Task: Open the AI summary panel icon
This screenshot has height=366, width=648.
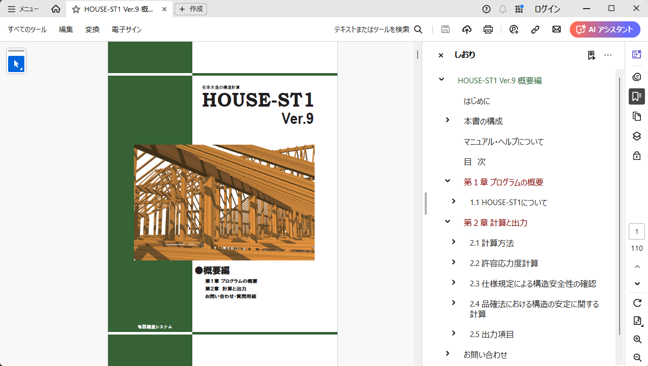Action: coord(637,55)
